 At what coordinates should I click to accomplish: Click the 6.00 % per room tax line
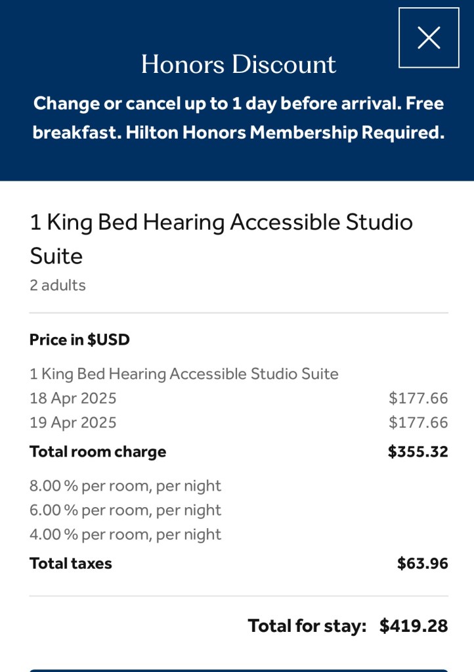click(x=125, y=510)
